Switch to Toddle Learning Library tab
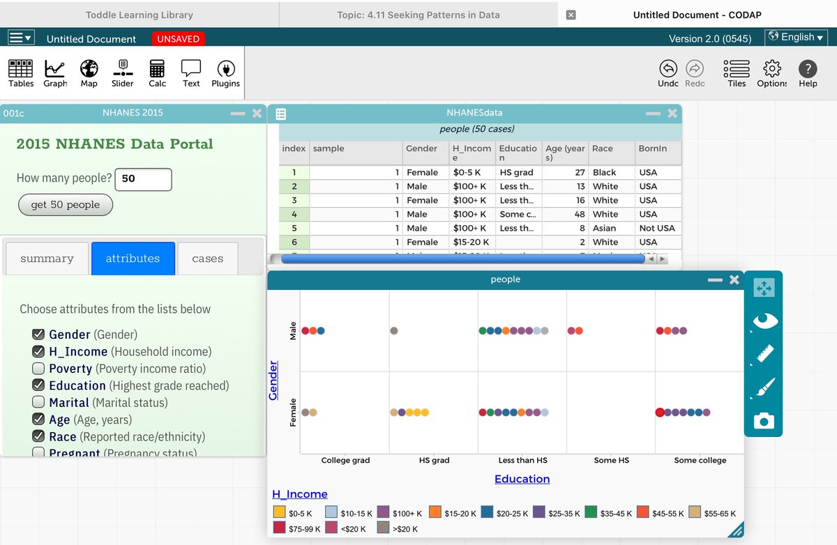The image size is (837, 545). point(139,15)
